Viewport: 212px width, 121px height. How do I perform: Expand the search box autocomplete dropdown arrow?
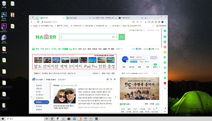(x=116, y=37)
